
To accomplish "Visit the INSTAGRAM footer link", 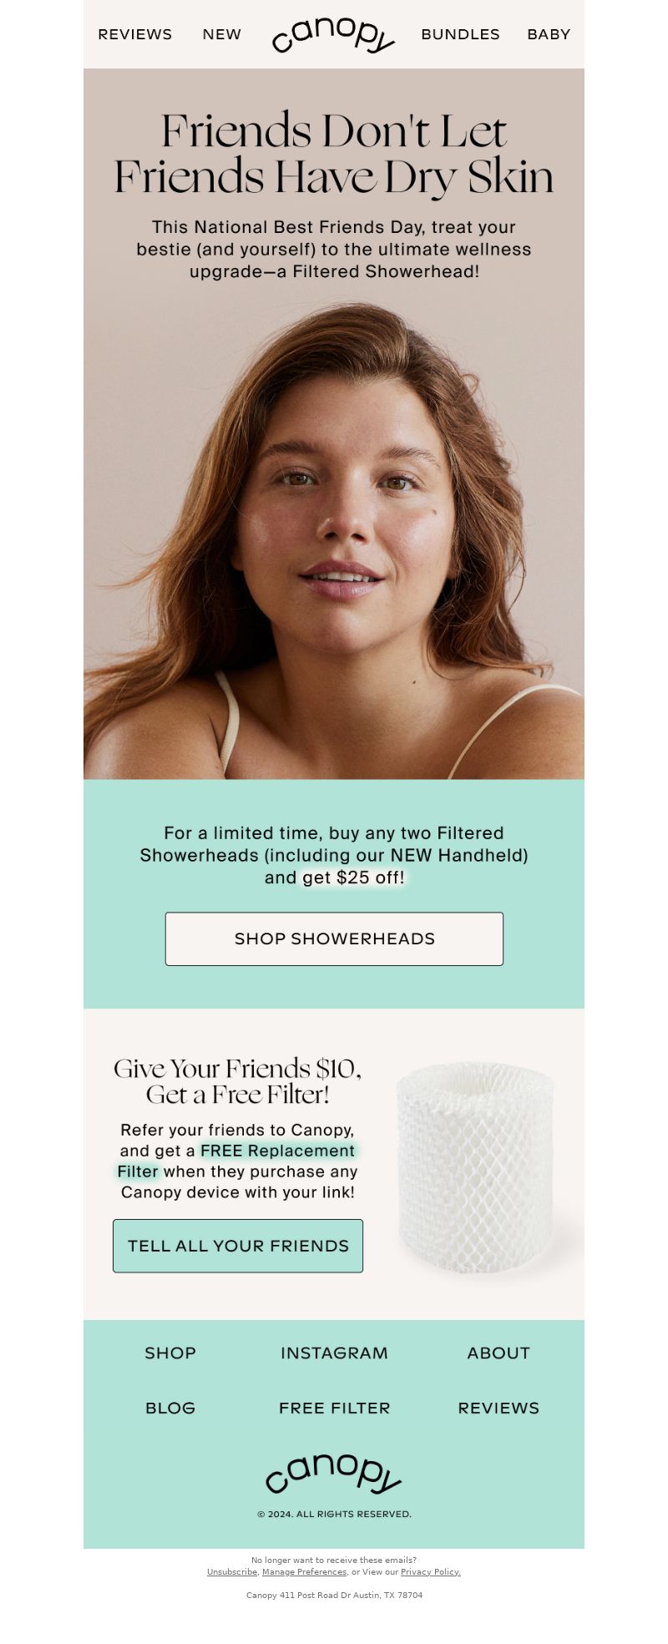I will click(x=334, y=1353).
